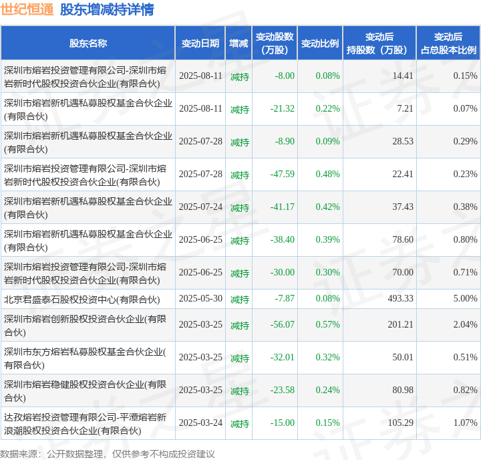
Task: Click shareholder 北京君盛泰石股权投资中心 name cell
Action: (82, 299)
